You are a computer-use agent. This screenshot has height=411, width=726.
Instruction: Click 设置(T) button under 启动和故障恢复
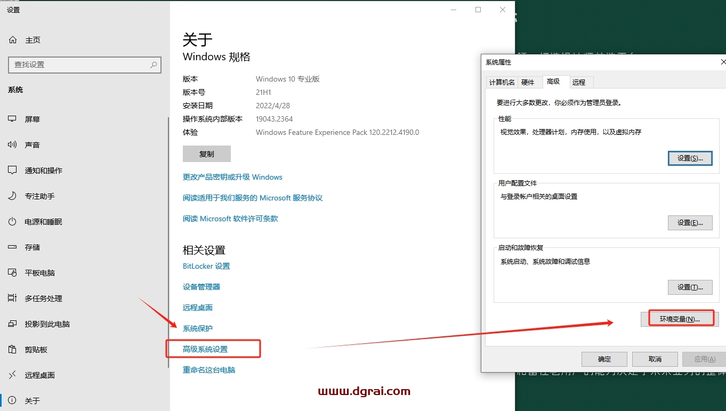coord(690,287)
